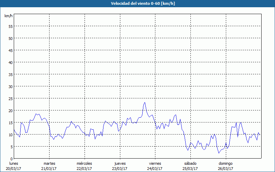Viewport: 275px width, 172px height.
Task: Select the 50 tick label on the y-axis
Action: [10, 38]
